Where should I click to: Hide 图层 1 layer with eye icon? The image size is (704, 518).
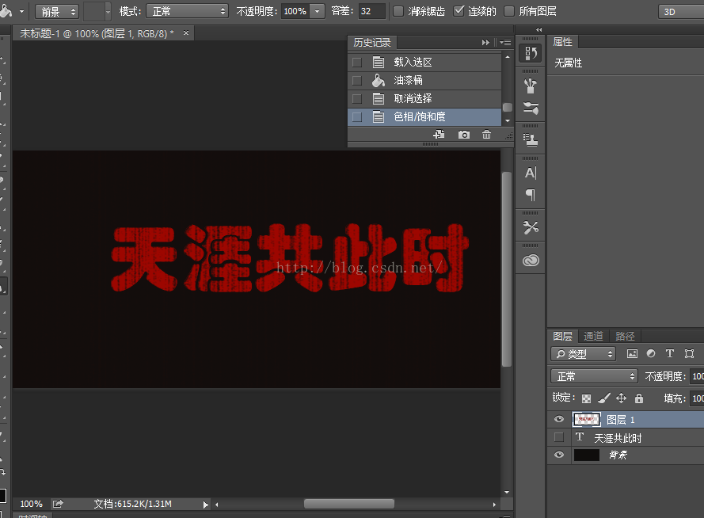pyautogui.click(x=559, y=419)
